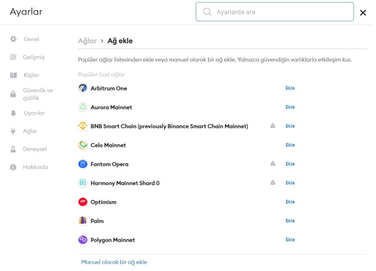The width and height of the screenshot is (376, 271).
Task: Click the Palm network logo
Action: pos(83,221)
